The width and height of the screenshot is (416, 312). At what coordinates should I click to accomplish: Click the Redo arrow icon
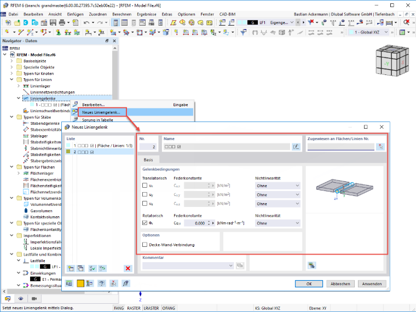100,23
